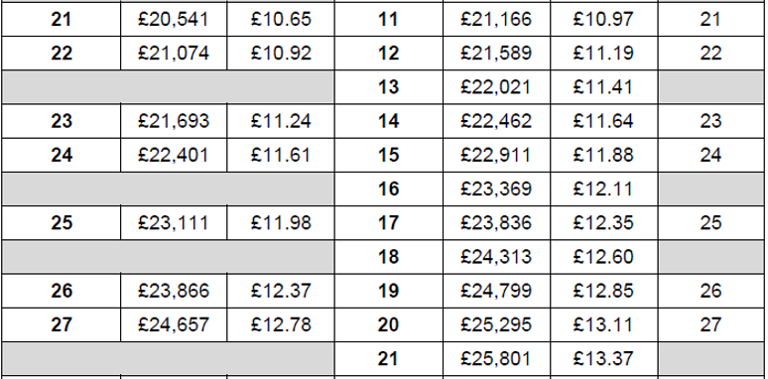Click the £23,111 salary cell
The width and height of the screenshot is (768, 379).
point(174,223)
